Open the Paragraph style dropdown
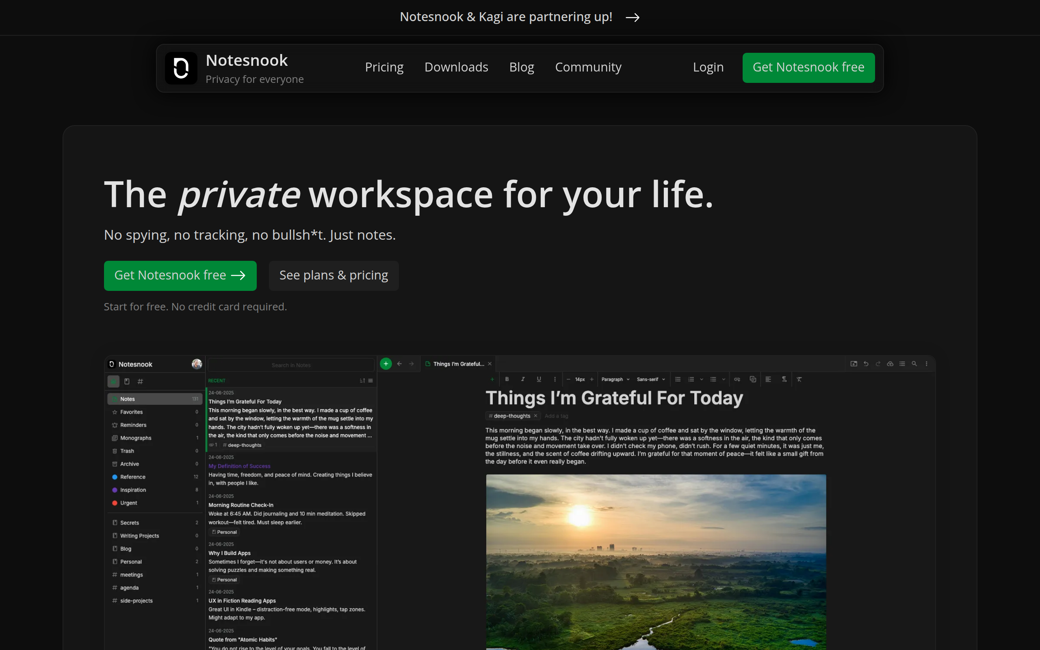 tap(615, 379)
